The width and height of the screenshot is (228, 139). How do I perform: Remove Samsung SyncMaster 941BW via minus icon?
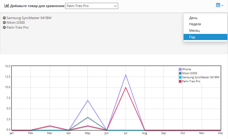(4, 18)
